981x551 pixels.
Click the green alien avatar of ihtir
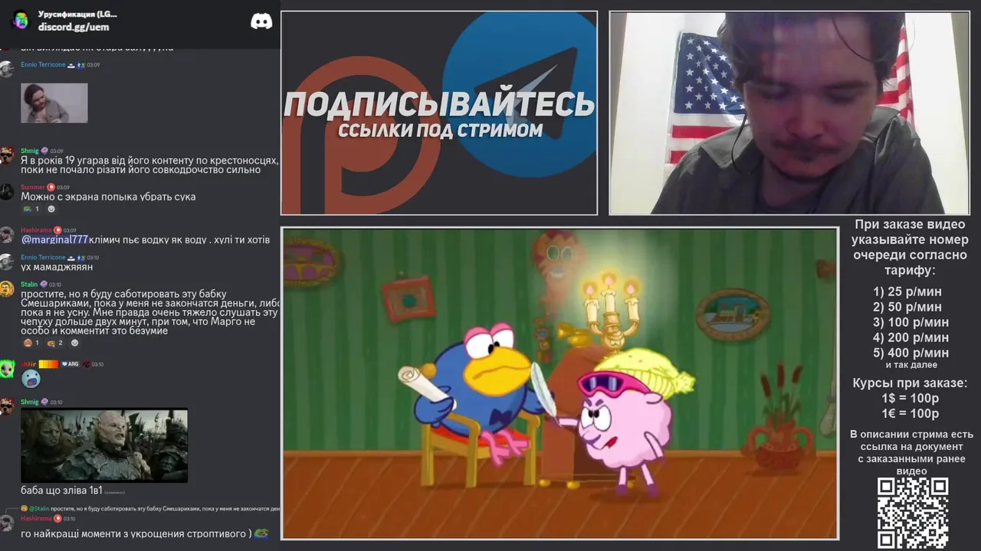[x=7, y=369]
